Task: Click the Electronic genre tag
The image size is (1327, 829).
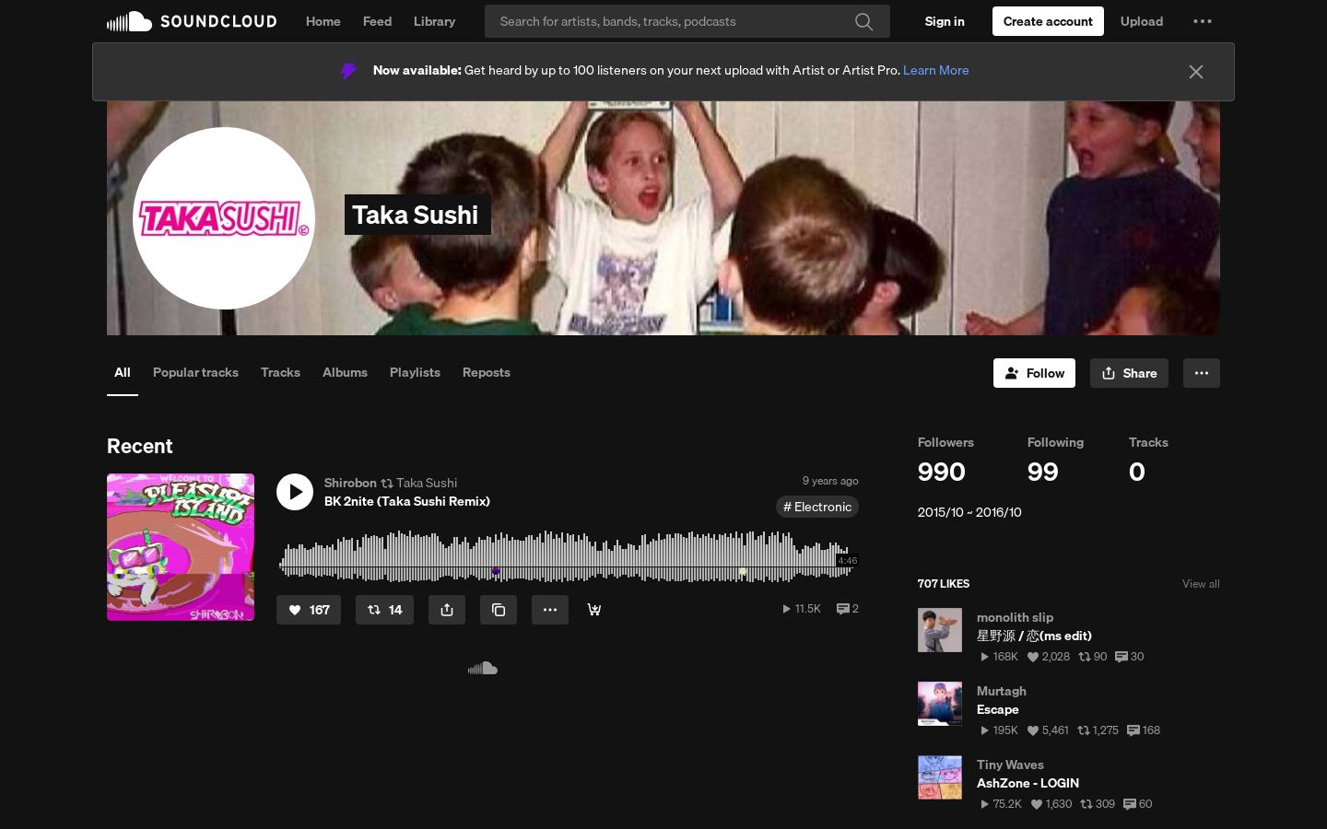Action: click(x=817, y=507)
